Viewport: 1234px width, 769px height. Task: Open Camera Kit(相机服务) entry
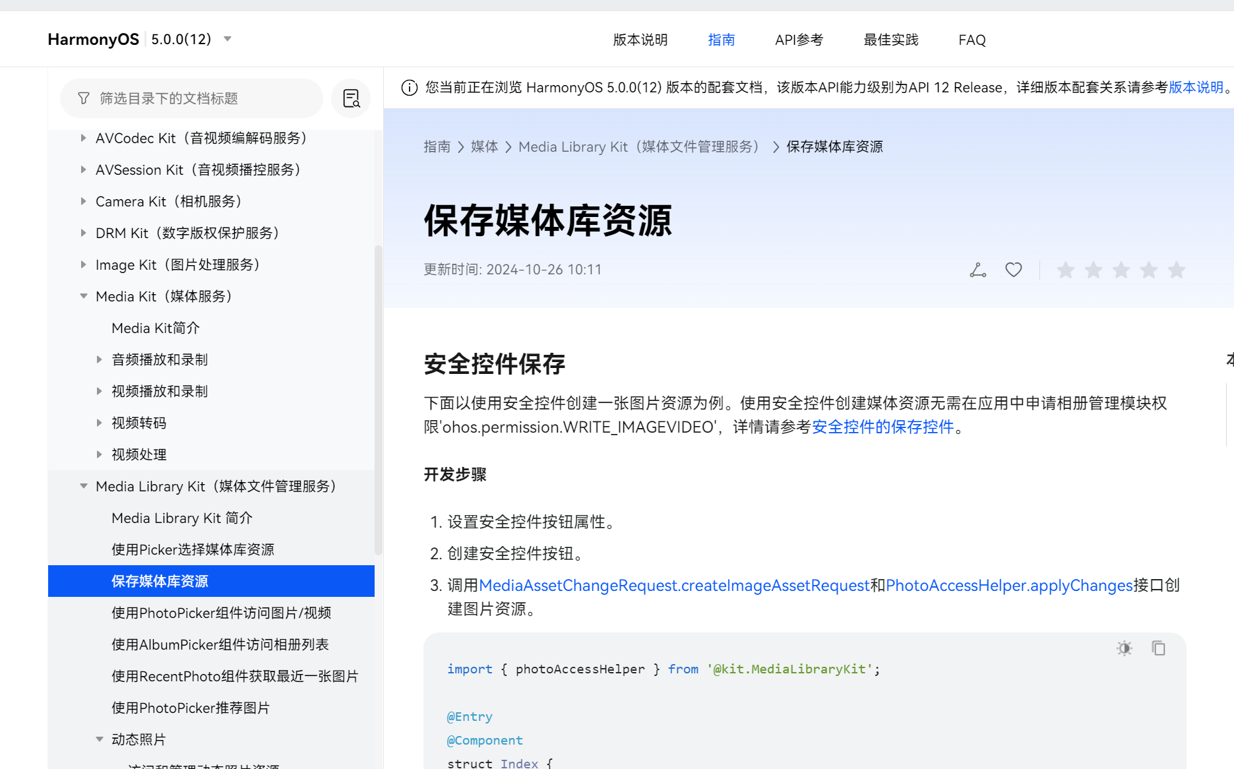(x=169, y=201)
